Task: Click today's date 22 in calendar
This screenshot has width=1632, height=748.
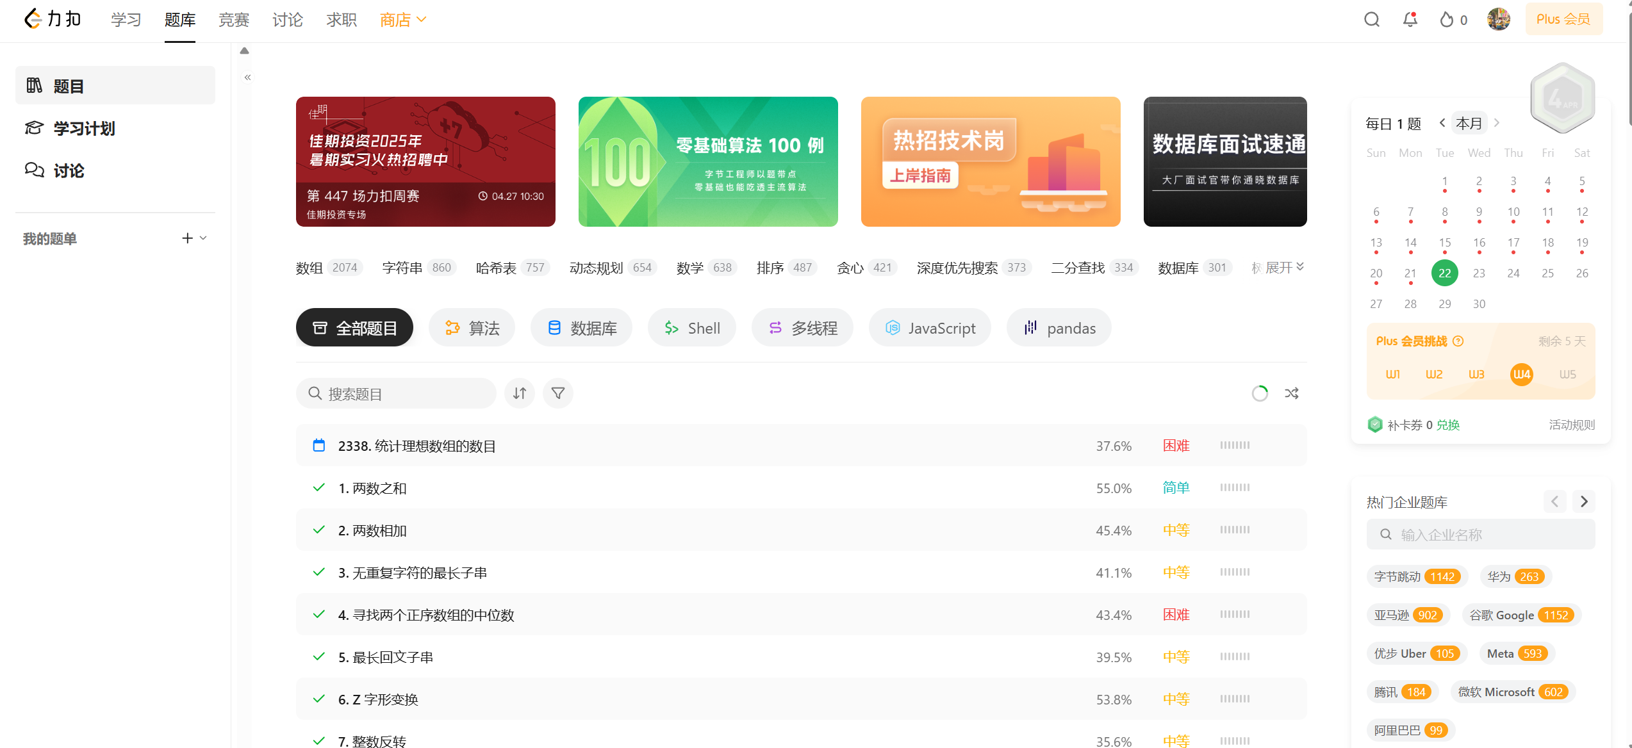Action: tap(1445, 273)
